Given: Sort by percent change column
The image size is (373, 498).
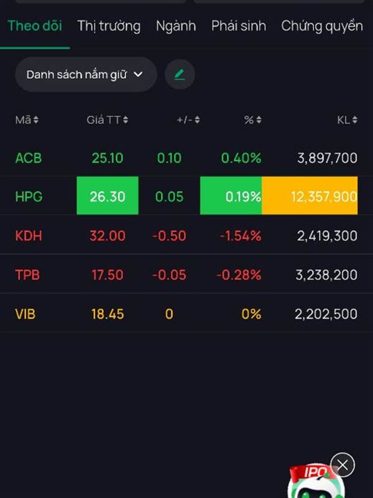Looking at the screenshot, I should pyautogui.click(x=252, y=120).
